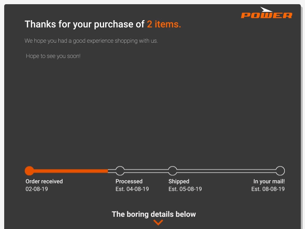The height and width of the screenshot is (229, 305).
Task: Click the orange POWER logo
Action: click(266, 13)
